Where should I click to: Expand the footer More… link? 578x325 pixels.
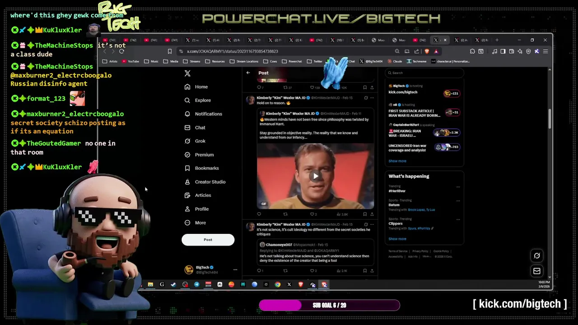click(x=426, y=256)
